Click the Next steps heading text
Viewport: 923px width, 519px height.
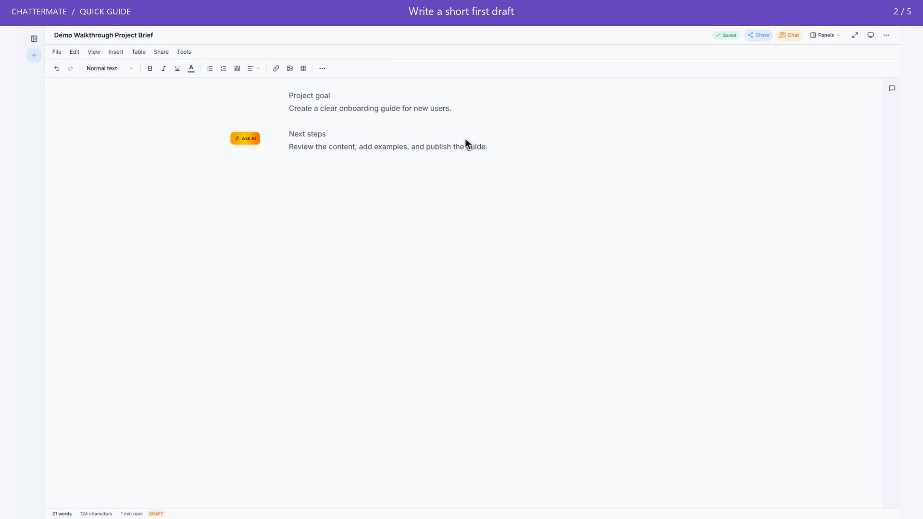click(307, 134)
